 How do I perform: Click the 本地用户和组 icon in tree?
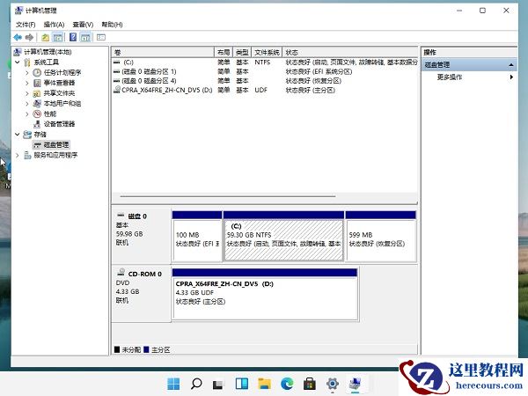pos(37,103)
